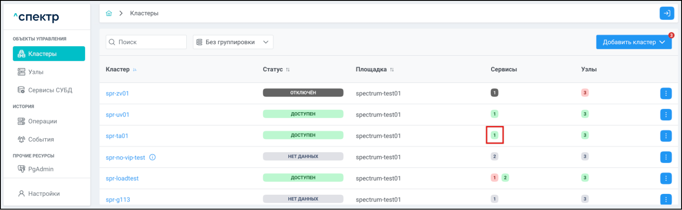Screen dimensions: 682x210
Task: Click the red service badge for spr-loadtest
Action: coord(494,178)
